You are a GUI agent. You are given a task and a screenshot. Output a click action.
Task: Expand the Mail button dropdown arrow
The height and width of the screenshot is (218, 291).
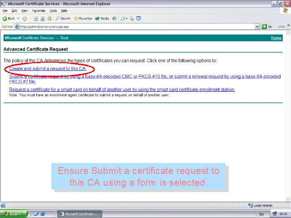(126, 19)
